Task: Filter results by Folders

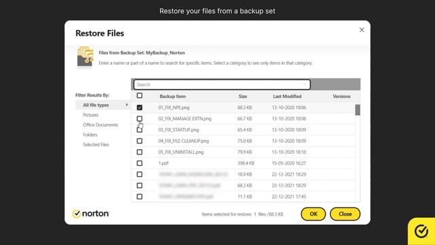Action: 90,135
